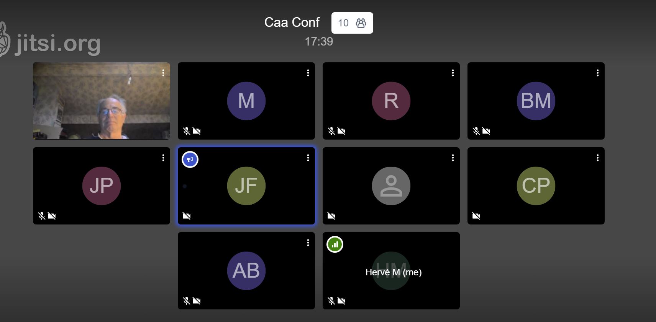Click the muted microphone icon on M tile
656x322 pixels.
pos(187,131)
